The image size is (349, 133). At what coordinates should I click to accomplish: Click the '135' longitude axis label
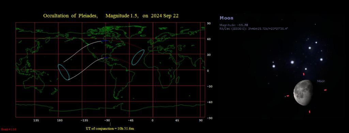pos(36,120)
